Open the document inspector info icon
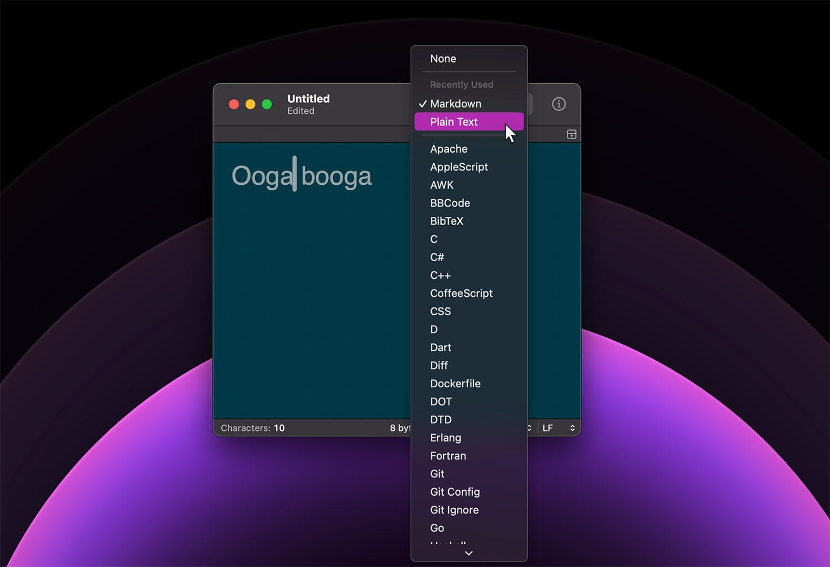The width and height of the screenshot is (830, 567). 559,104
